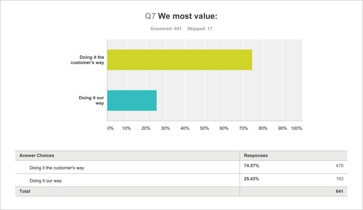The image size is (363, 210).
Task: Click the yellow-green customer's way bar
Action: click(180, 60)
